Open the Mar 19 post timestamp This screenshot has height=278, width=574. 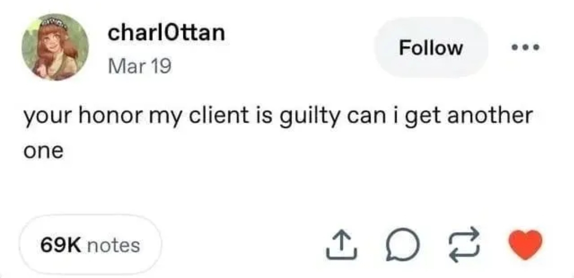pyautogui.click(x=139, y=66)
